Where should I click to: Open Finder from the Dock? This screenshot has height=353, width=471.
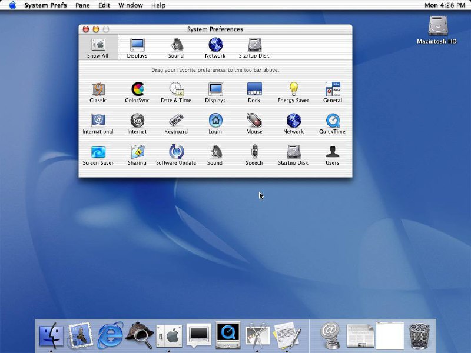[x=51, y=335]
